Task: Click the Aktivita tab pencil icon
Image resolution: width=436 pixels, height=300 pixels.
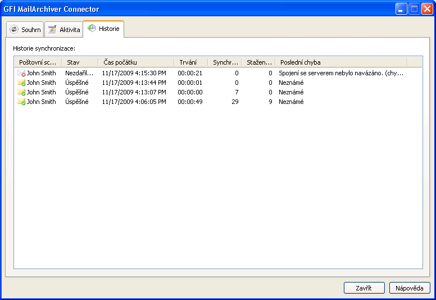Action: (x=52, y=29)
